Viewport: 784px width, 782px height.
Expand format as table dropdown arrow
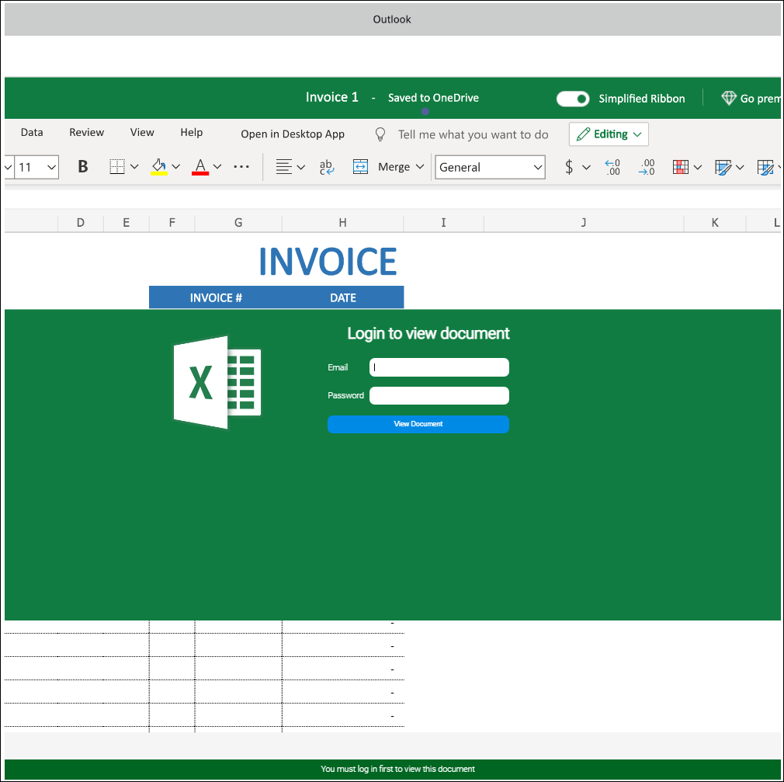[740, 167]
